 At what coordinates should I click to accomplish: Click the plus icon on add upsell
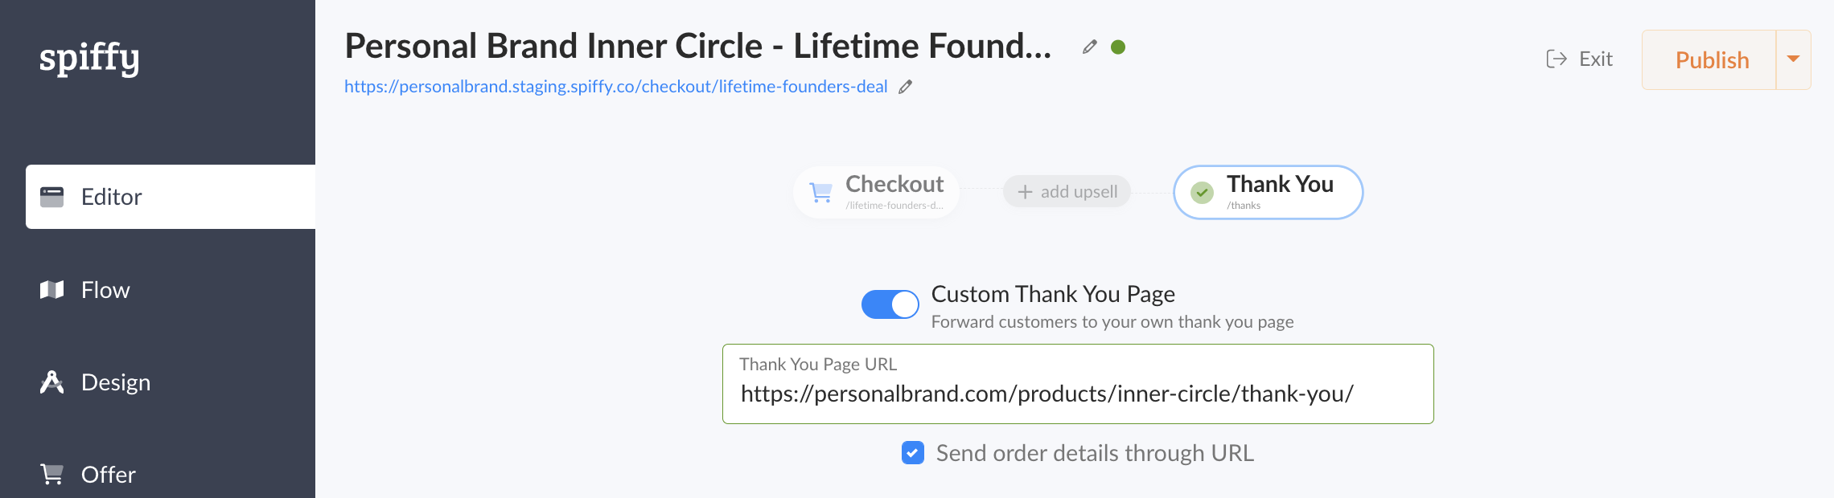1024,192
